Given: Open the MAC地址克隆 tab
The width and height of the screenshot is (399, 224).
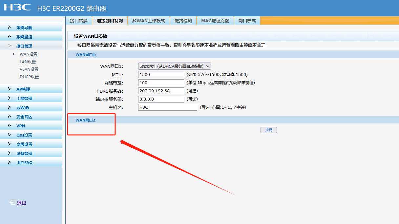Looking at the screenshot, I should 215,21.
